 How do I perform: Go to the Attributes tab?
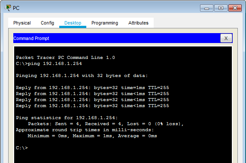138,23
